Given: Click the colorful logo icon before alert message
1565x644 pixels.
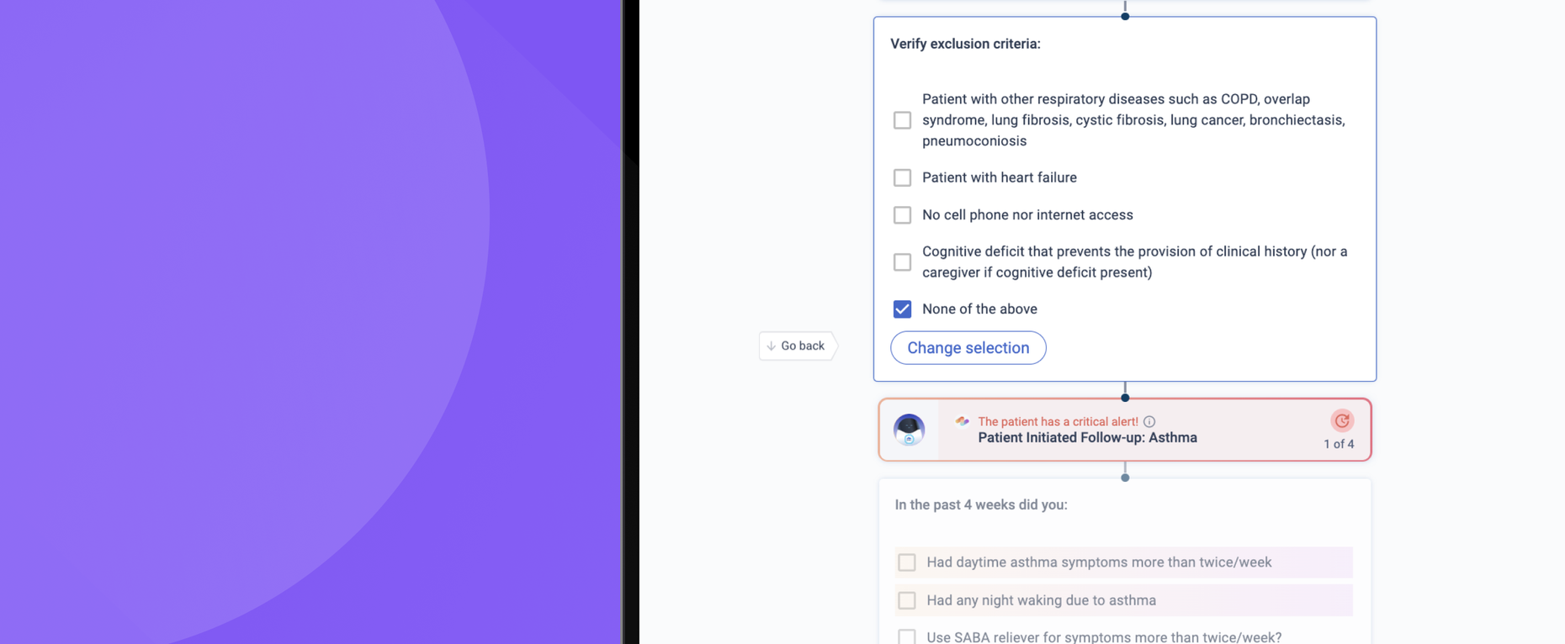Looking at the screenshot, I should coord(963,421).
